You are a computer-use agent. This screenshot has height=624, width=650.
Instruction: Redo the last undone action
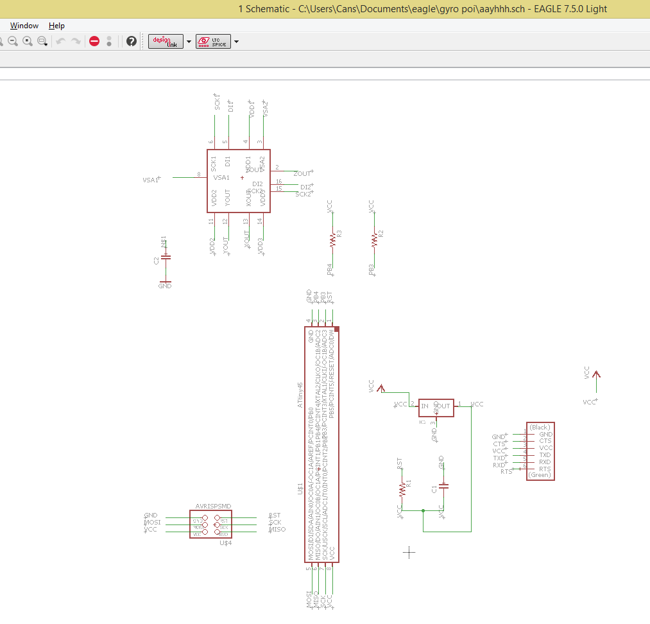pos(76,41)
